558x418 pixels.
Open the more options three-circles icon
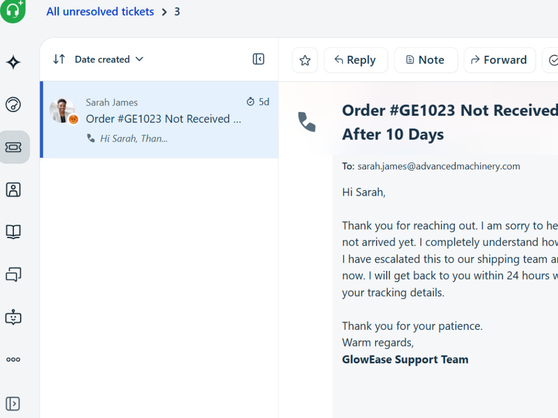coord(13,359)
